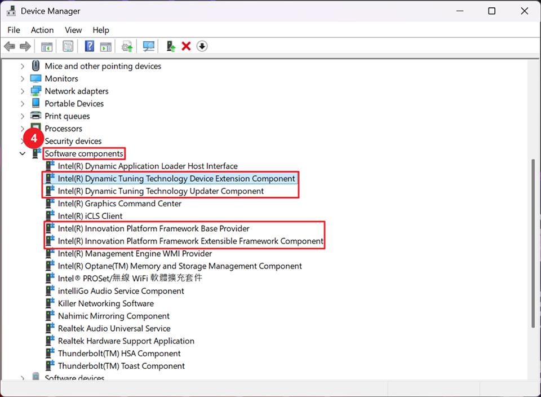Viewport: 541px width, 397px height.
Task: Select Intel(R) Innovation Platform Framework Base Provider
Action: [153, 228]
